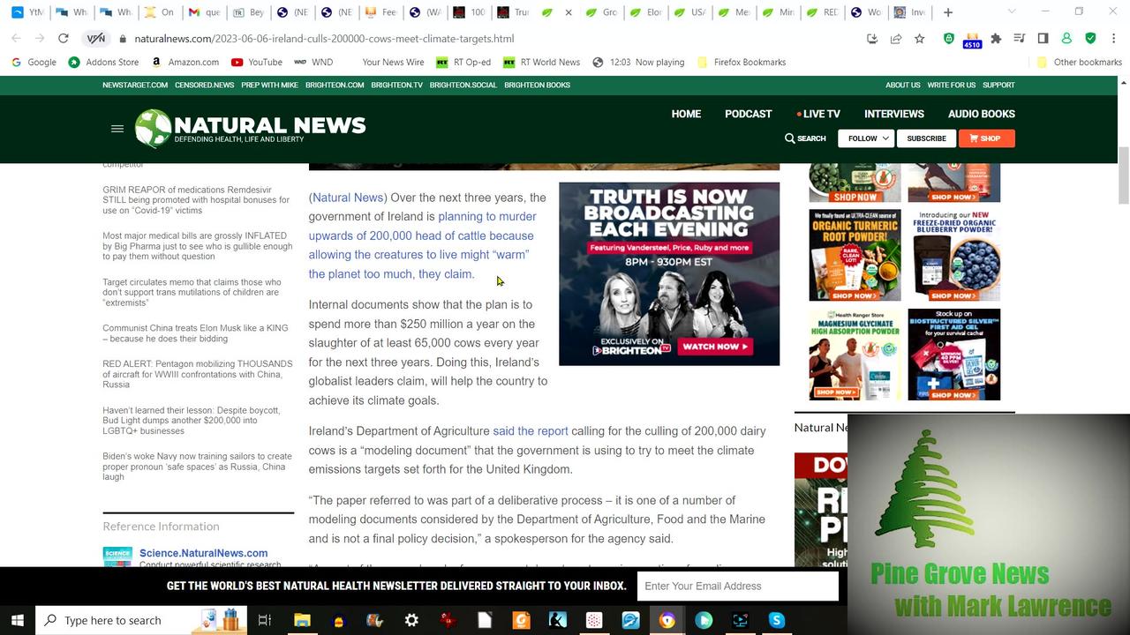The image size is (1130, 635).
Task: Open the Freeze-Dried Organic Blueberry Powder ad
Action: 954,255
